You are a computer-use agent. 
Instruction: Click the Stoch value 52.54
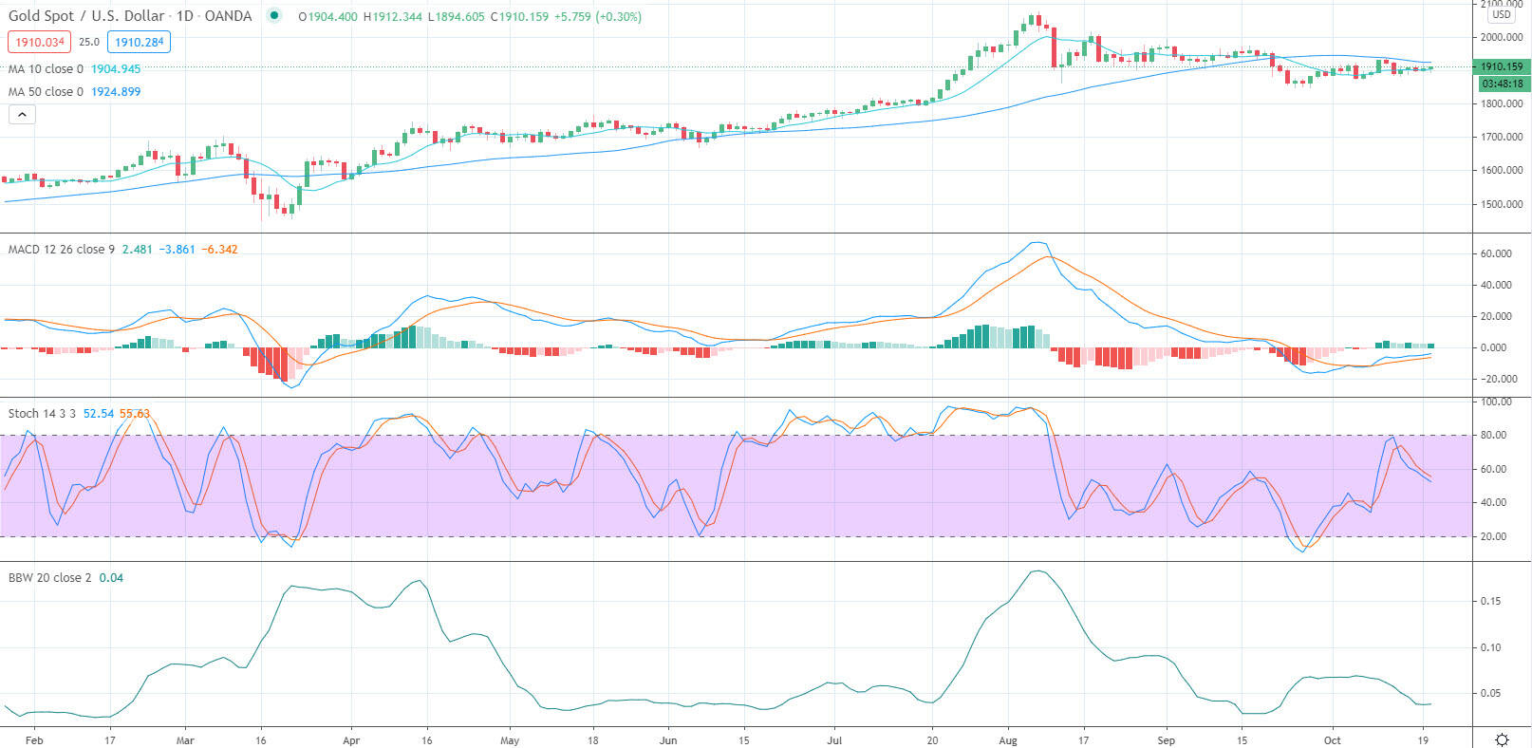tap(99, 414)
